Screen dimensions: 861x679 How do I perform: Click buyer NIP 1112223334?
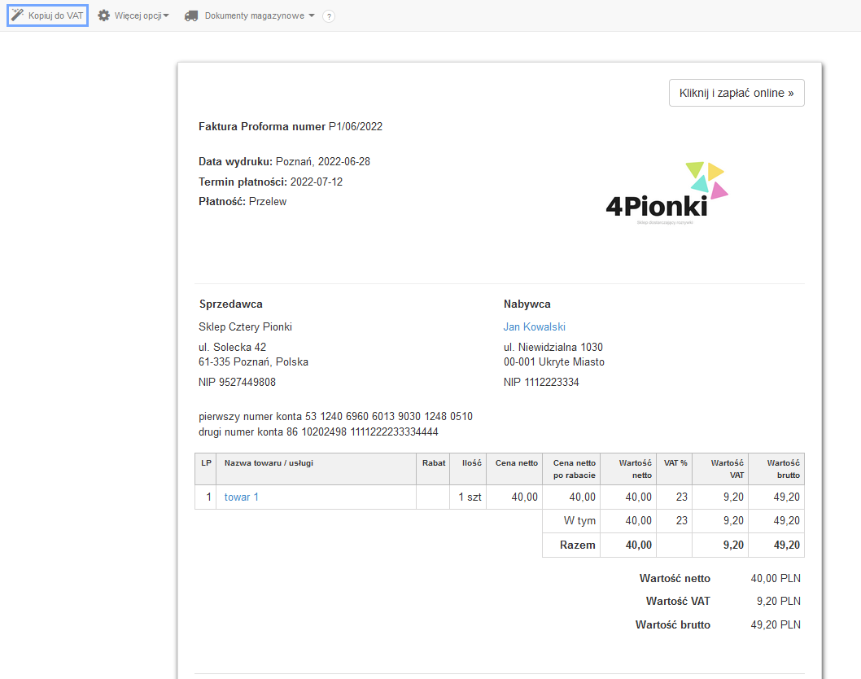coord(541,383)
